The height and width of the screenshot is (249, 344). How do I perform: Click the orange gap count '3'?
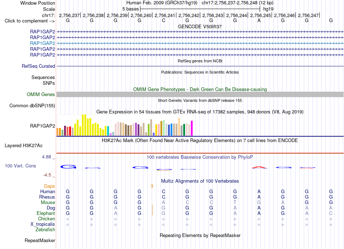pos(152,186)
